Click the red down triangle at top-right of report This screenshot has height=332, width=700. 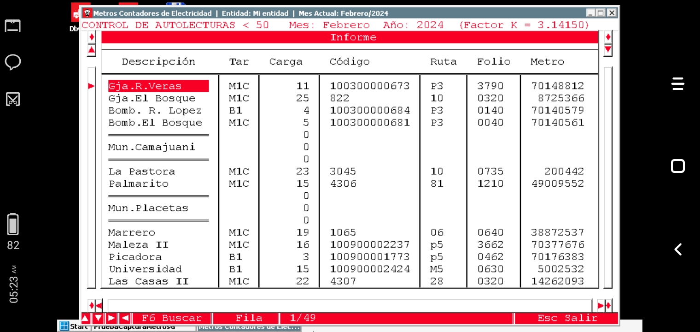coord(608,49)
